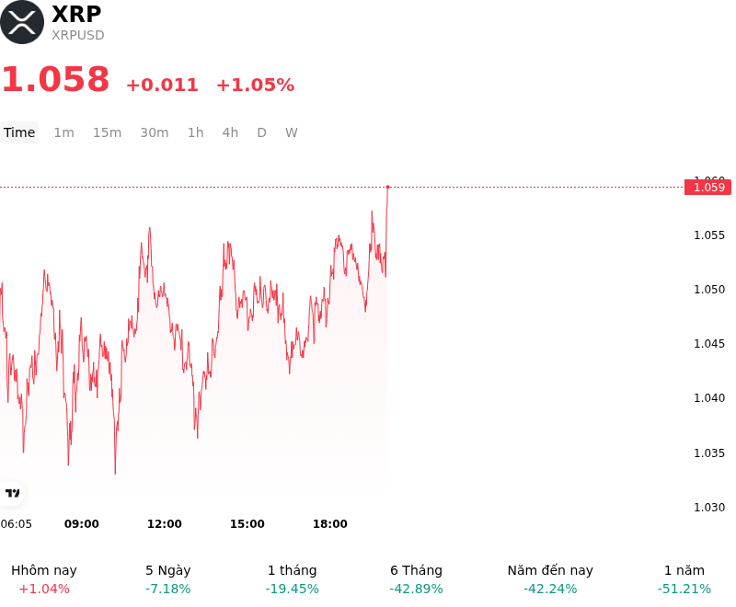Viewport: 736px width, 607px height.
Task: Choose the 30m interval
Action: (155, 132)
